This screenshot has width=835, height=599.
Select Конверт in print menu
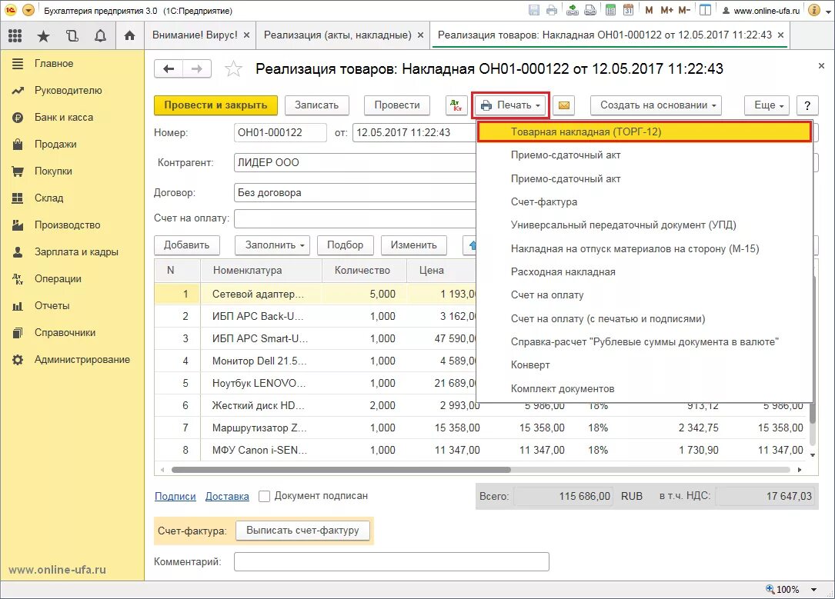[644, 365]
